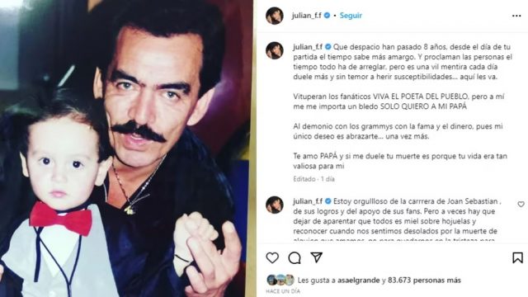This screenshot has height=297, width=528.
Task: Click the header profile avatar of julian_f.f
Action: 275,16
